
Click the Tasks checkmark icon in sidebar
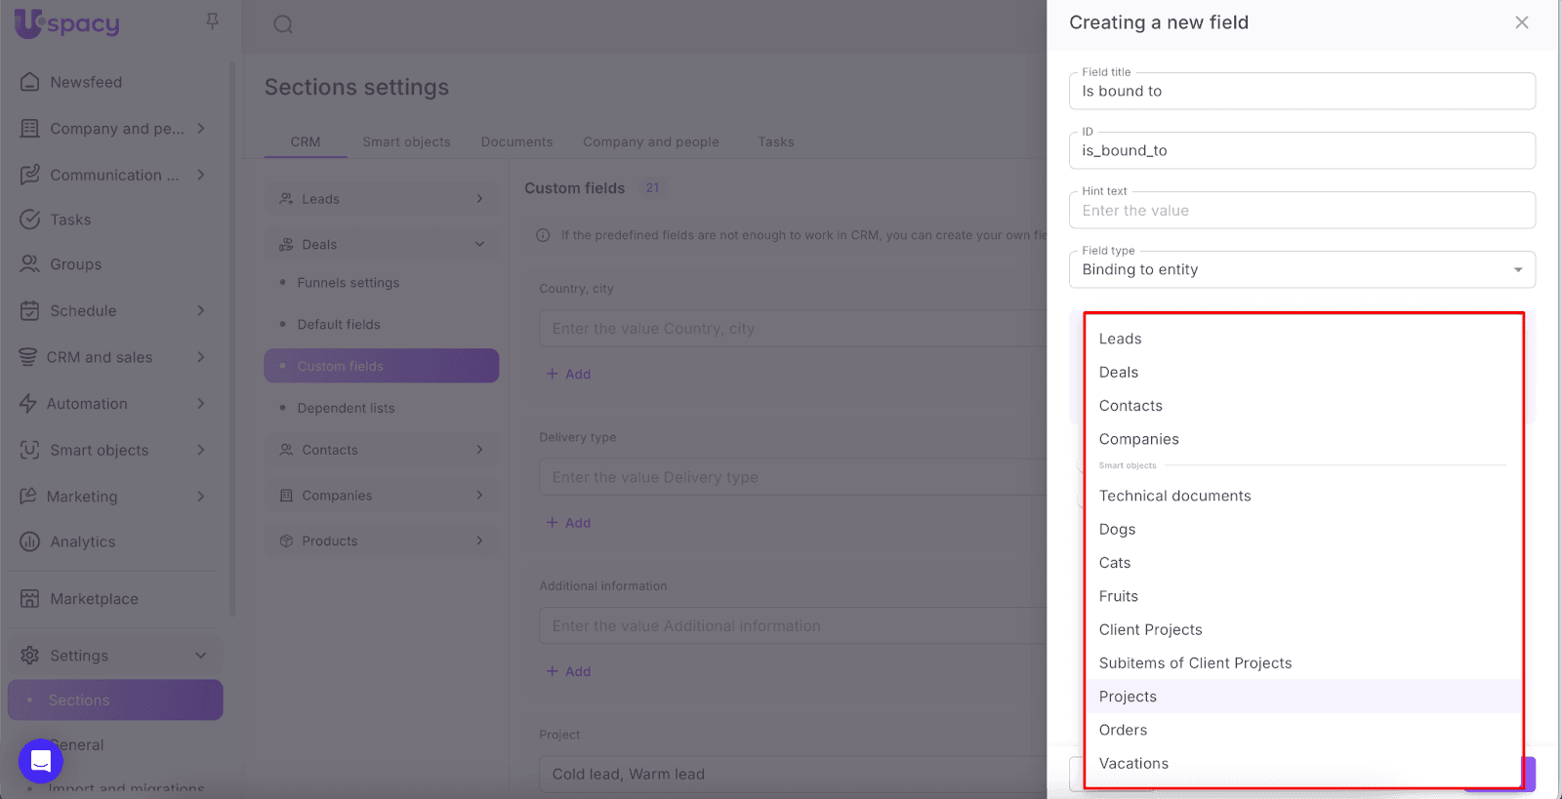pos(30,220)
